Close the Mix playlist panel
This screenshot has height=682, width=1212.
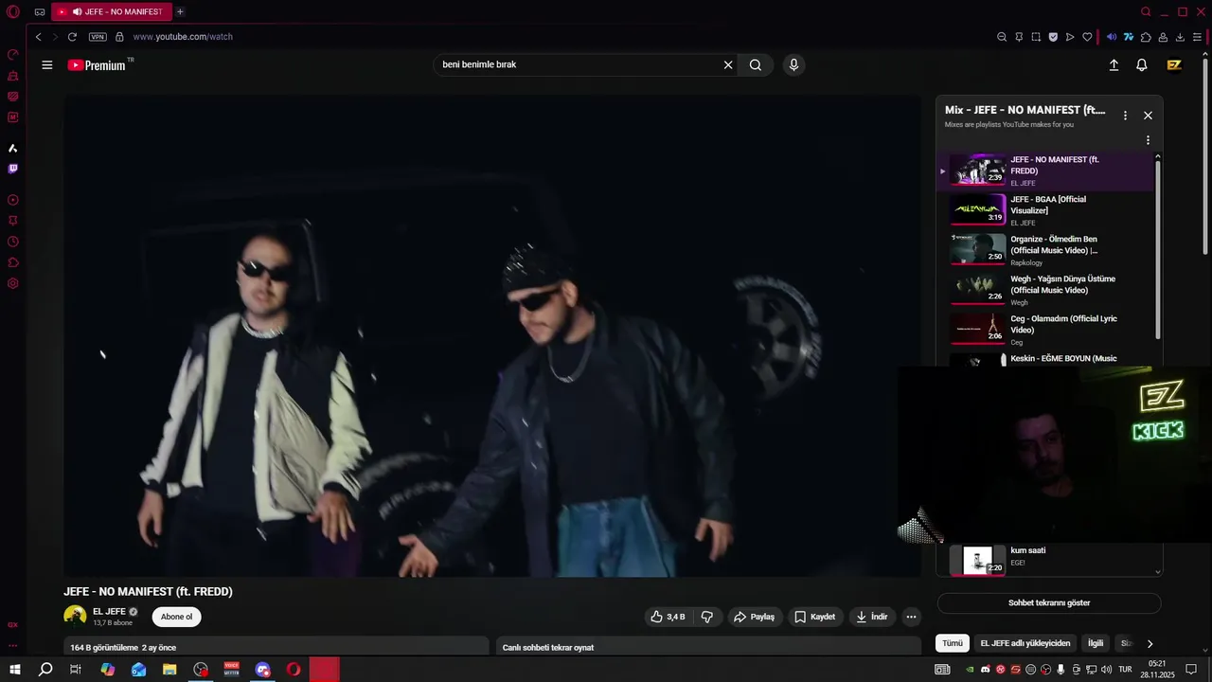pyautogui.click(x=1148, y=116)
